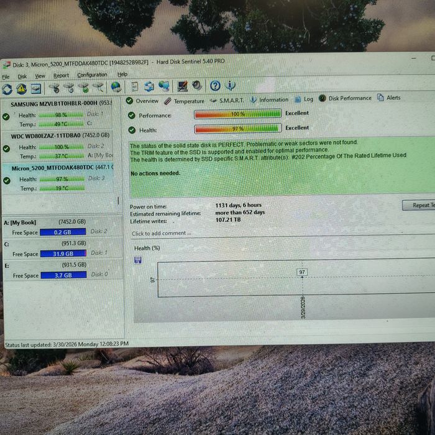
Task: Click the '1131 days, 6 hours' value
Action: (238, 205)
